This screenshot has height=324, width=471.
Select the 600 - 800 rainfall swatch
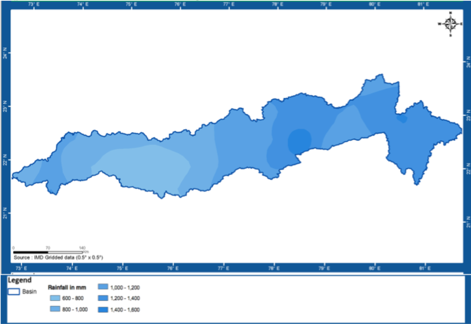(x=55, y=298)
